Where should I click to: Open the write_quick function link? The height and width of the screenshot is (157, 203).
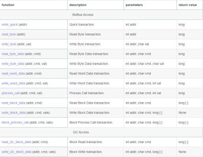pyautogui.click(x=9, y=25)
